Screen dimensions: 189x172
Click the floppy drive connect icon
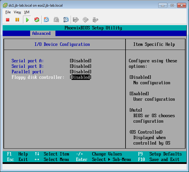point(76,20)
